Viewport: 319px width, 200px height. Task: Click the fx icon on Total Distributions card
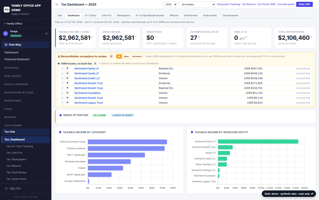[x=311, y=37]
